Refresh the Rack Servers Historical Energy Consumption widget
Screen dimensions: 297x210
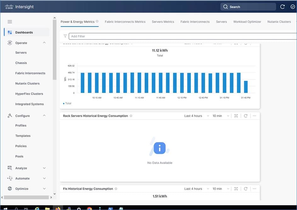tap(246, 116)
